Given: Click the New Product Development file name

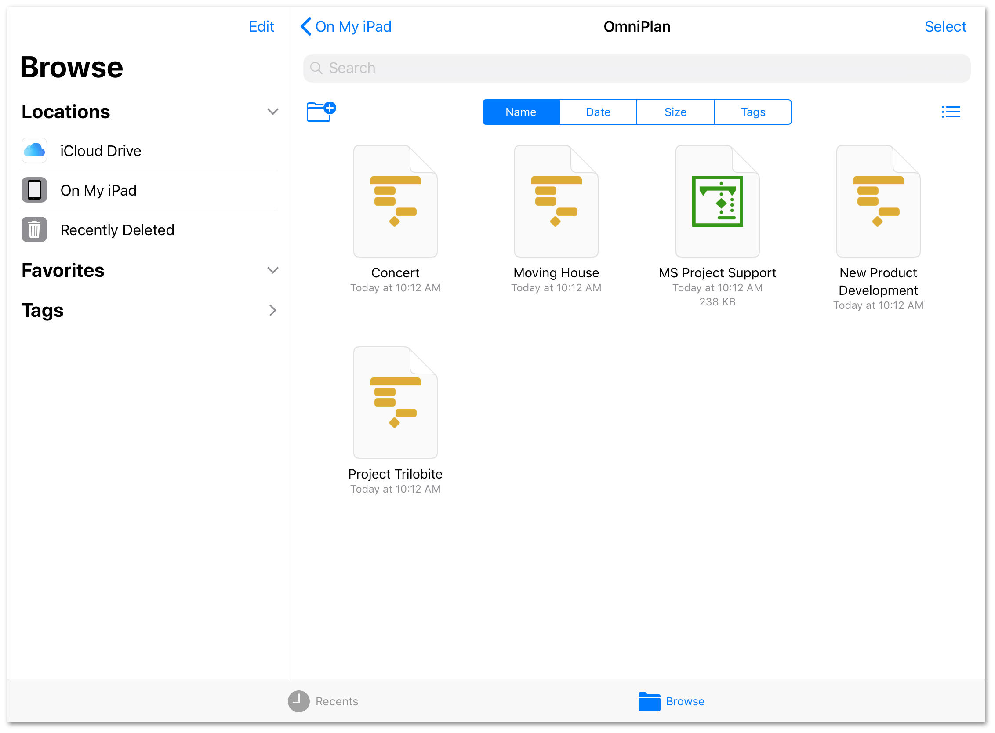Looking at the screenshot, I should click(x=878, y=281).
